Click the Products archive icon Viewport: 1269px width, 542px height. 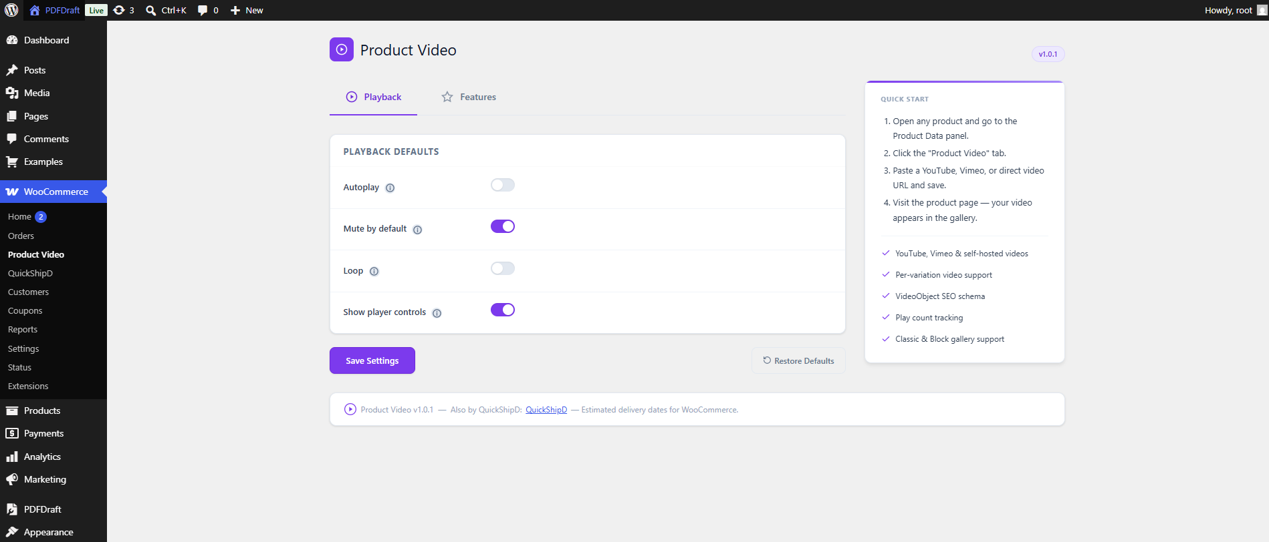[x=12, y=411]
